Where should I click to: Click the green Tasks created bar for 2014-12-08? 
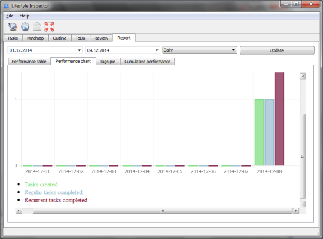[260, 132]
